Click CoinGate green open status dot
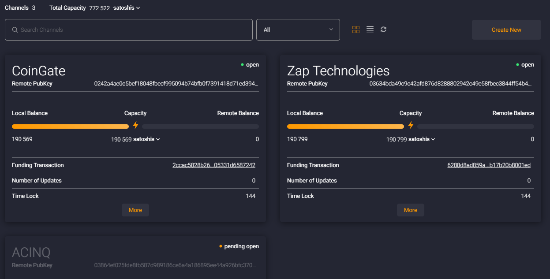 [242, 65]
